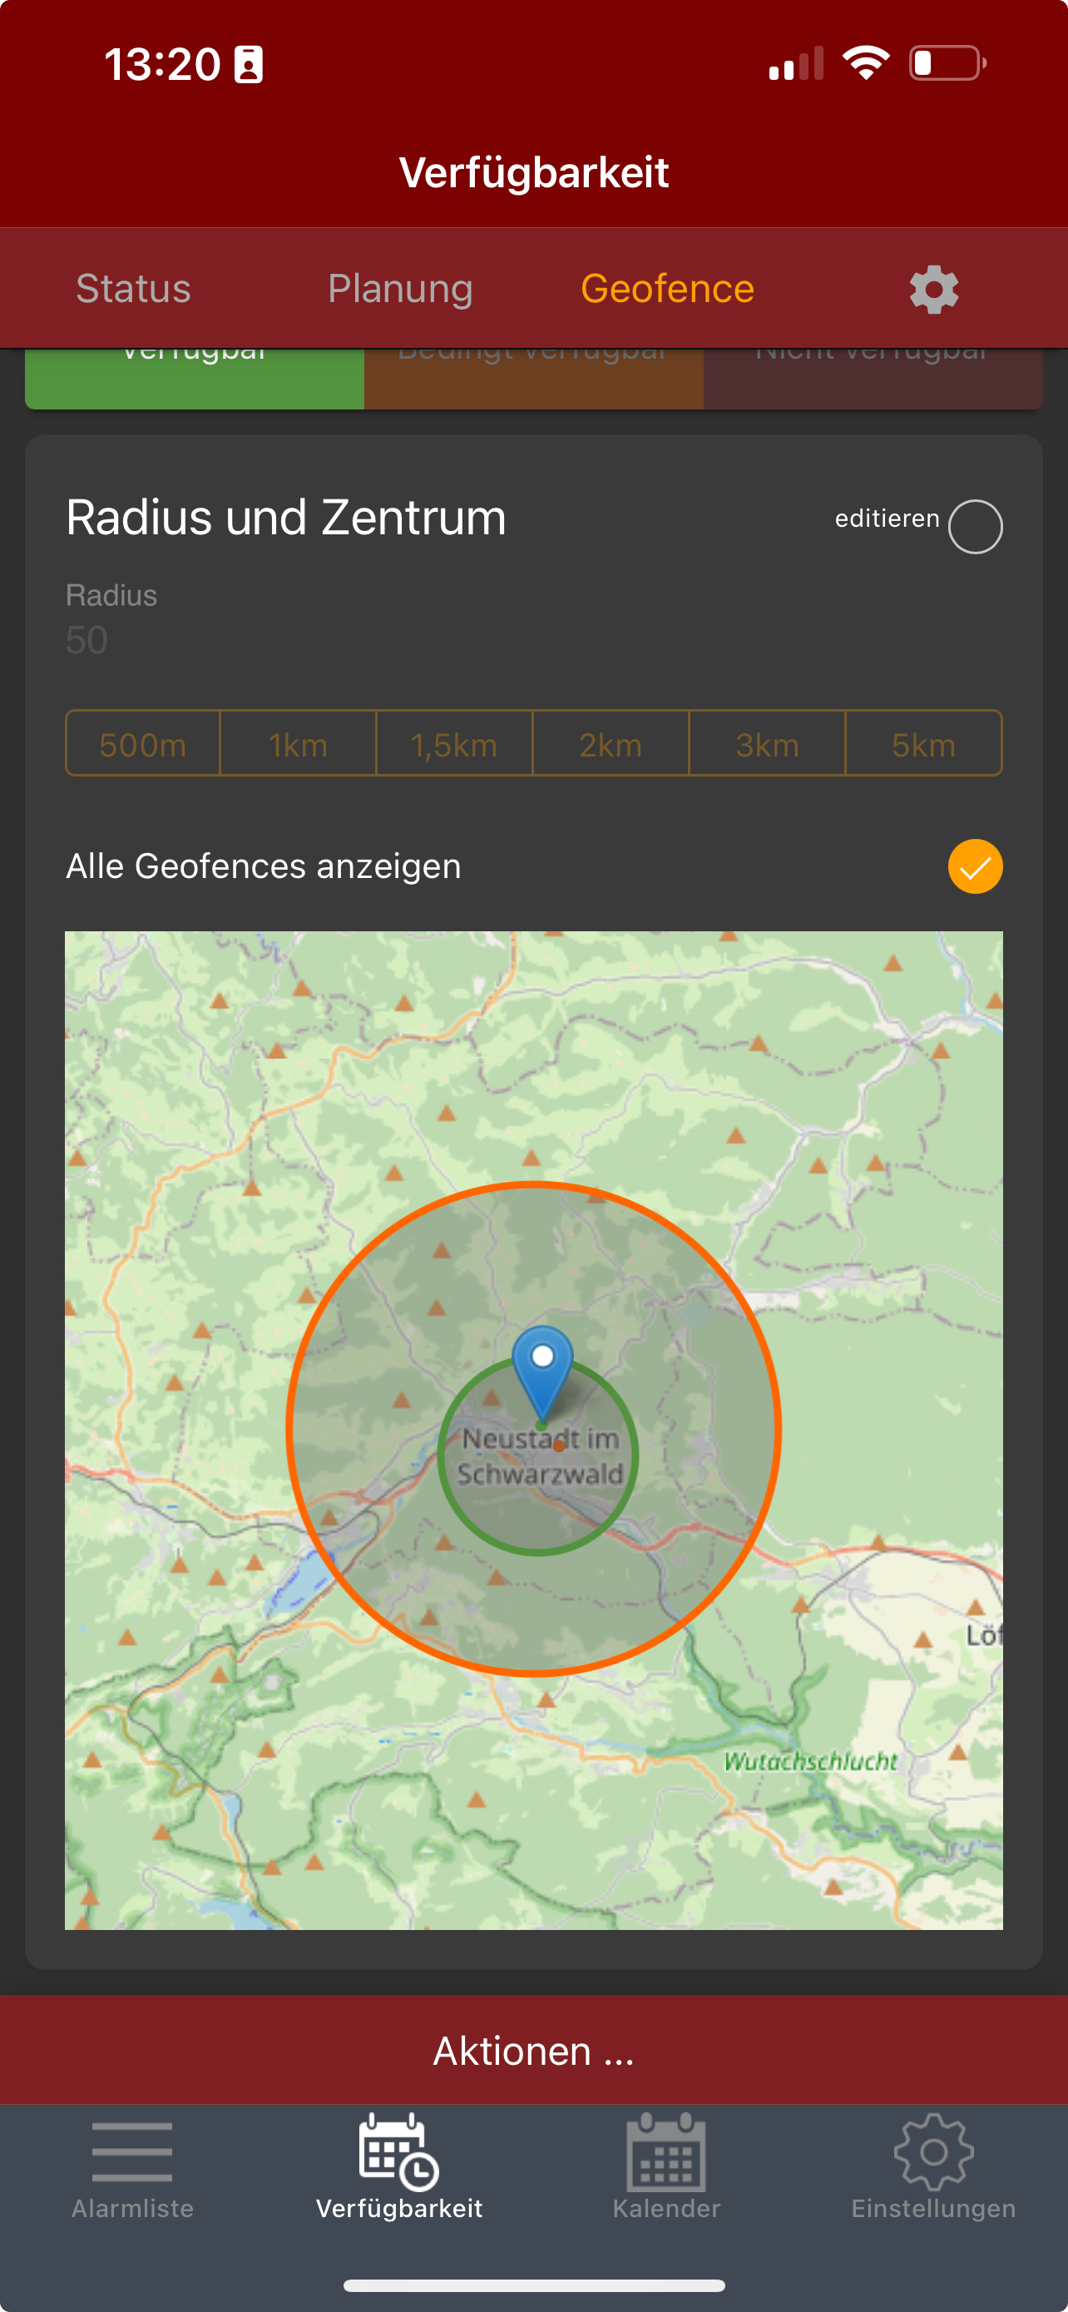Open the gear settings tab icon

(x=933, y=289)
